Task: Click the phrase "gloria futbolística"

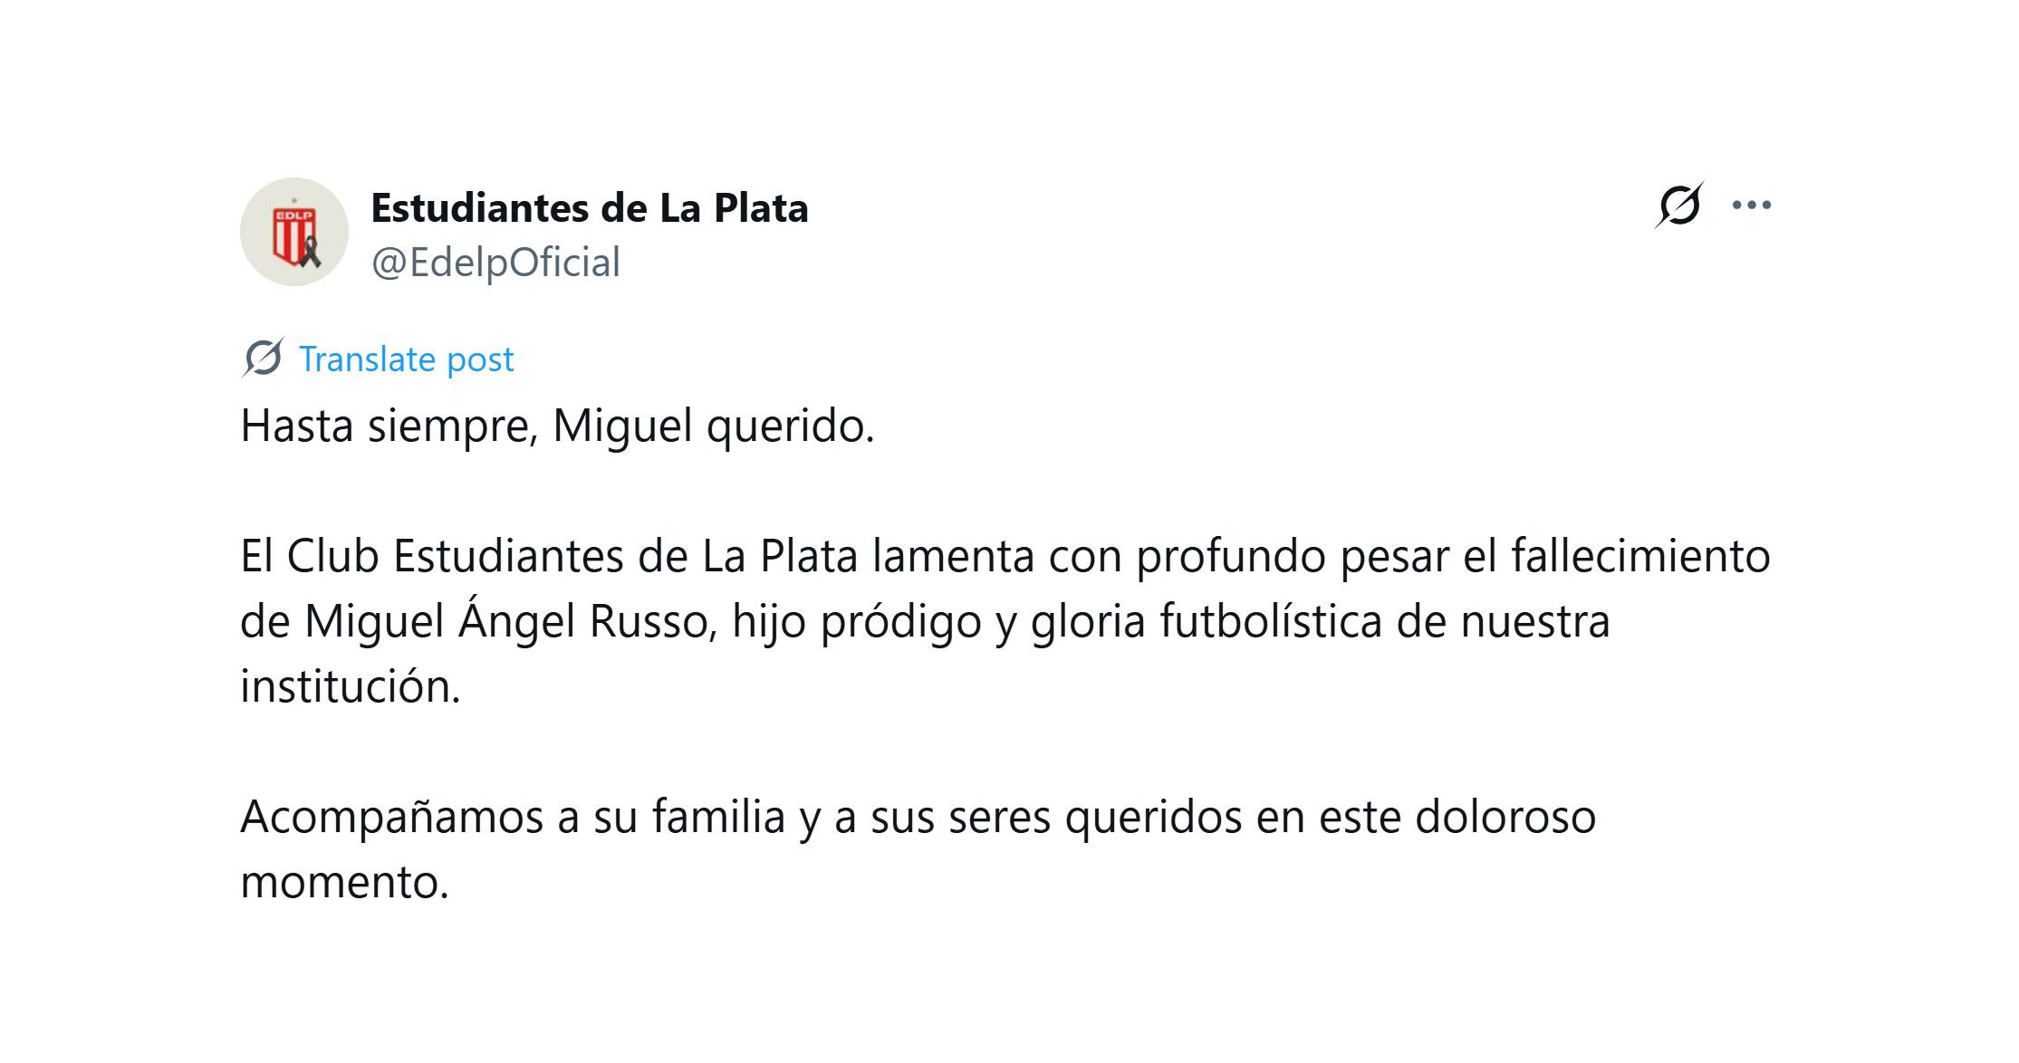Action: point(1207,621)
